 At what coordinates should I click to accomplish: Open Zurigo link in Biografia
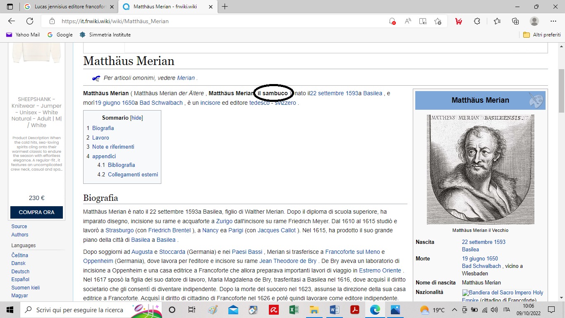[224, 221]
